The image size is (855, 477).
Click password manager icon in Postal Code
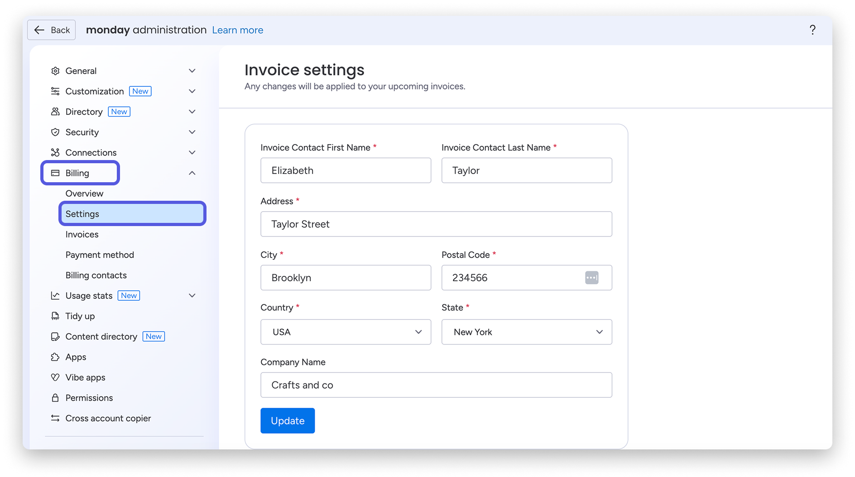pyautogui.click(x=591, y=278)
